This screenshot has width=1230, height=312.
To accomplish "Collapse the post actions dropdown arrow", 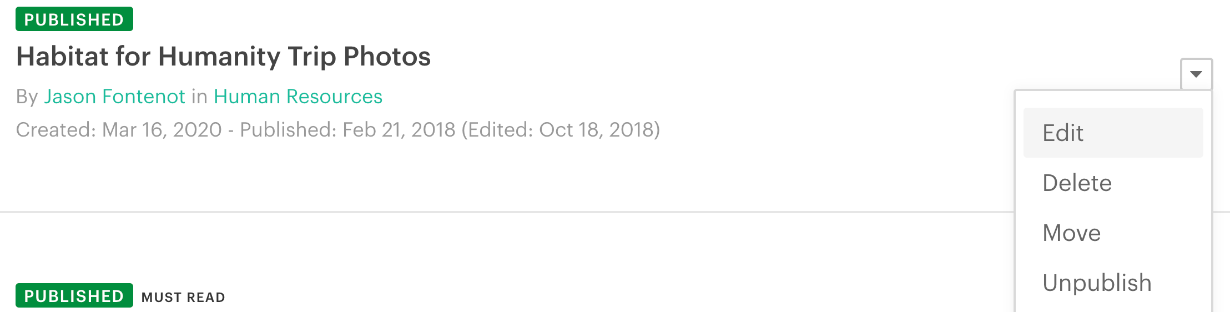I will (x=1196, y=74).
